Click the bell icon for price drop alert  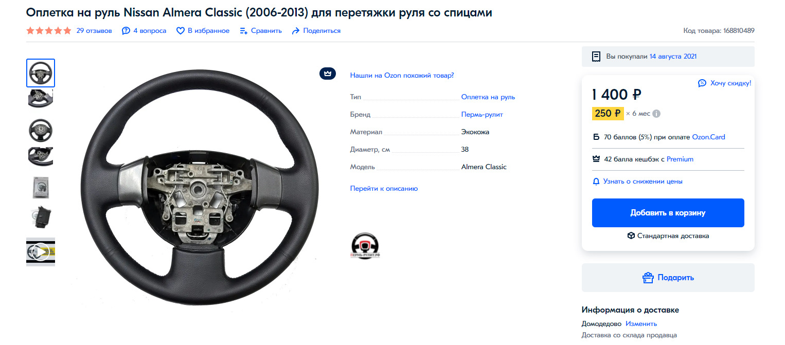pyautogui.click(x=596, y=181)
